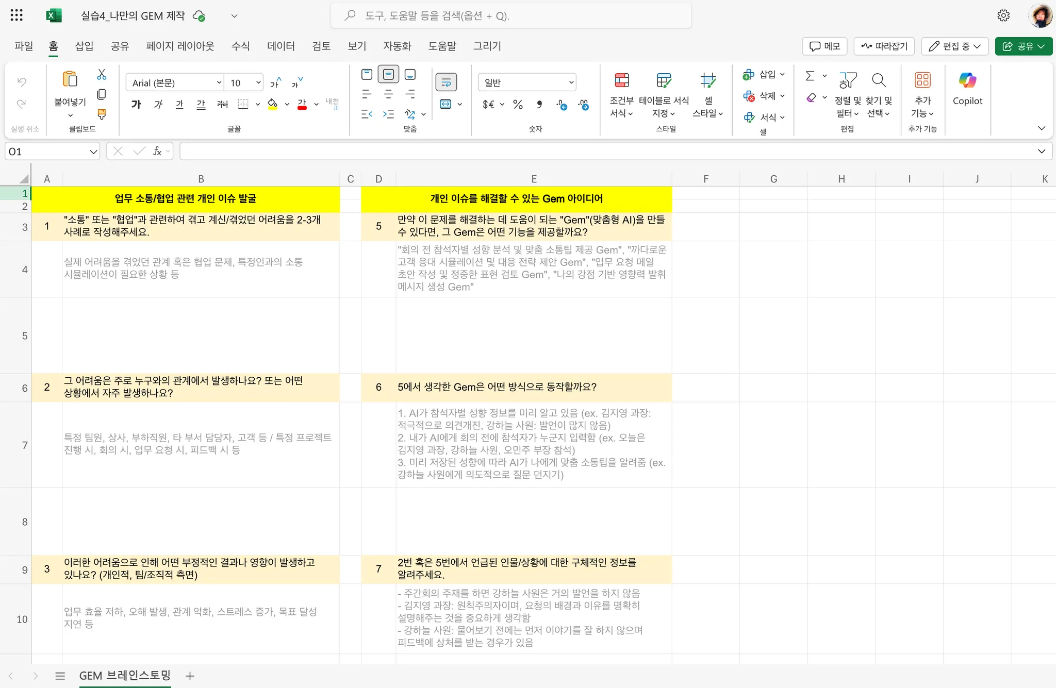This screenshot has height=688, width=1056.
Task: Click the format painter brush icon
Action: 102,113
